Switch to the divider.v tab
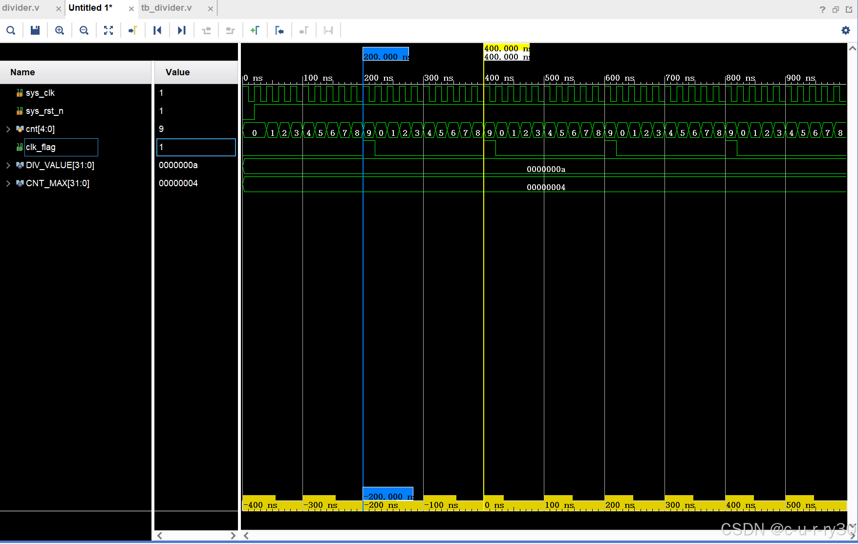Viewport: 858px width, 544px height. coord(21,8)
